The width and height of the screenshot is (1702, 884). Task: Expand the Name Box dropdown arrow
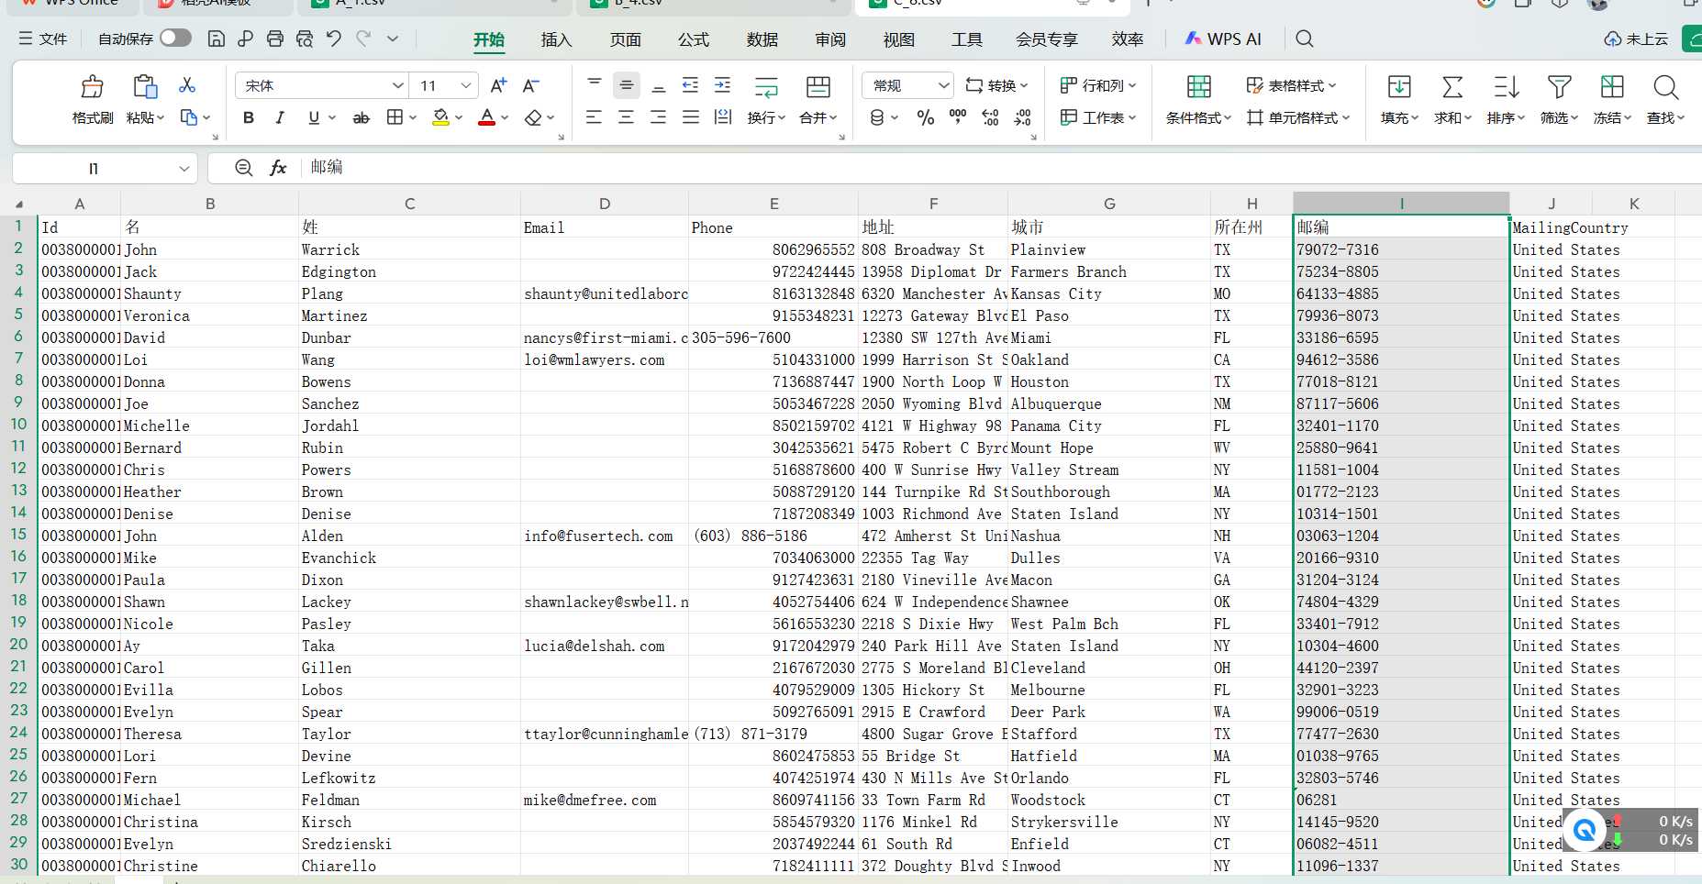pos(184,168)
